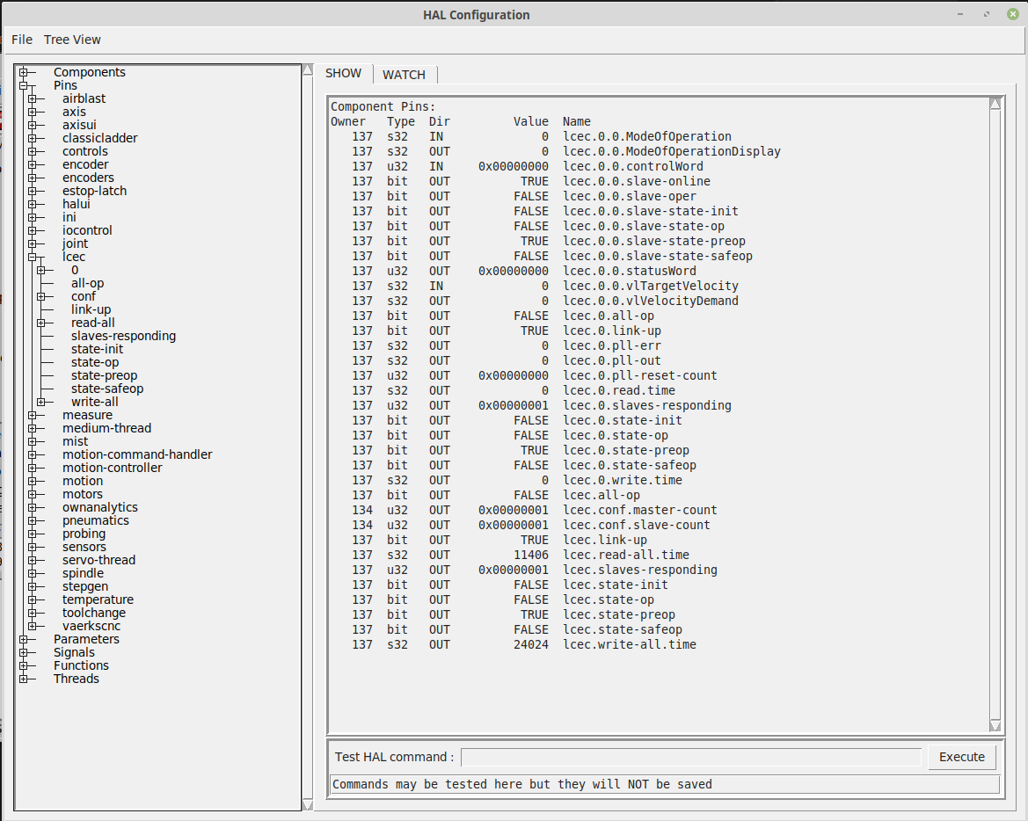
Task: Expand the Signals tree node
Action: [x=24, y=652]
